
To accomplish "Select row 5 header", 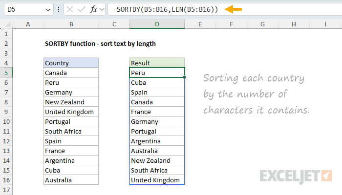I will 6,73.
